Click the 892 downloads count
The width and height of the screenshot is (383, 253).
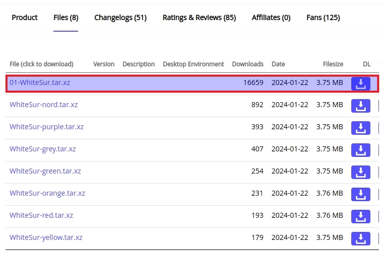[257, 105]
